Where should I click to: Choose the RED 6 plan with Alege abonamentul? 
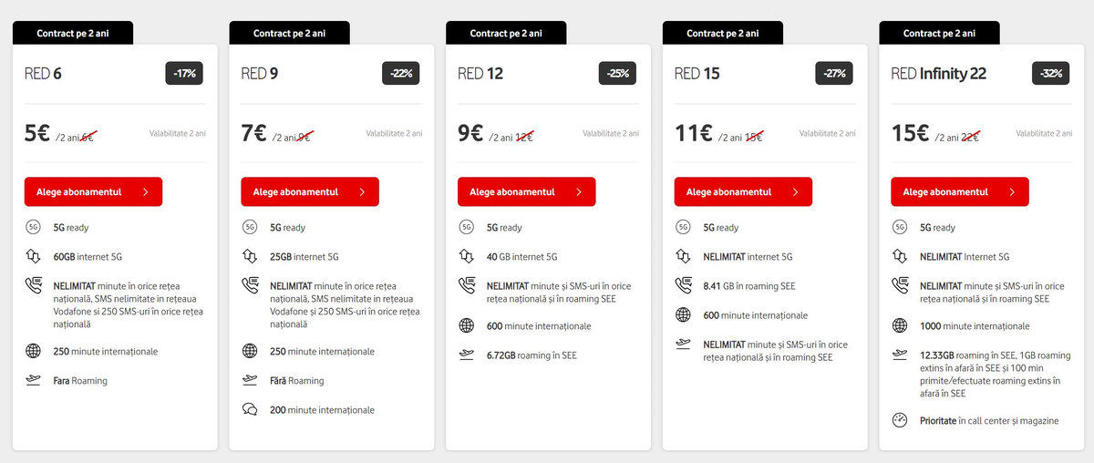click(93, 192)
